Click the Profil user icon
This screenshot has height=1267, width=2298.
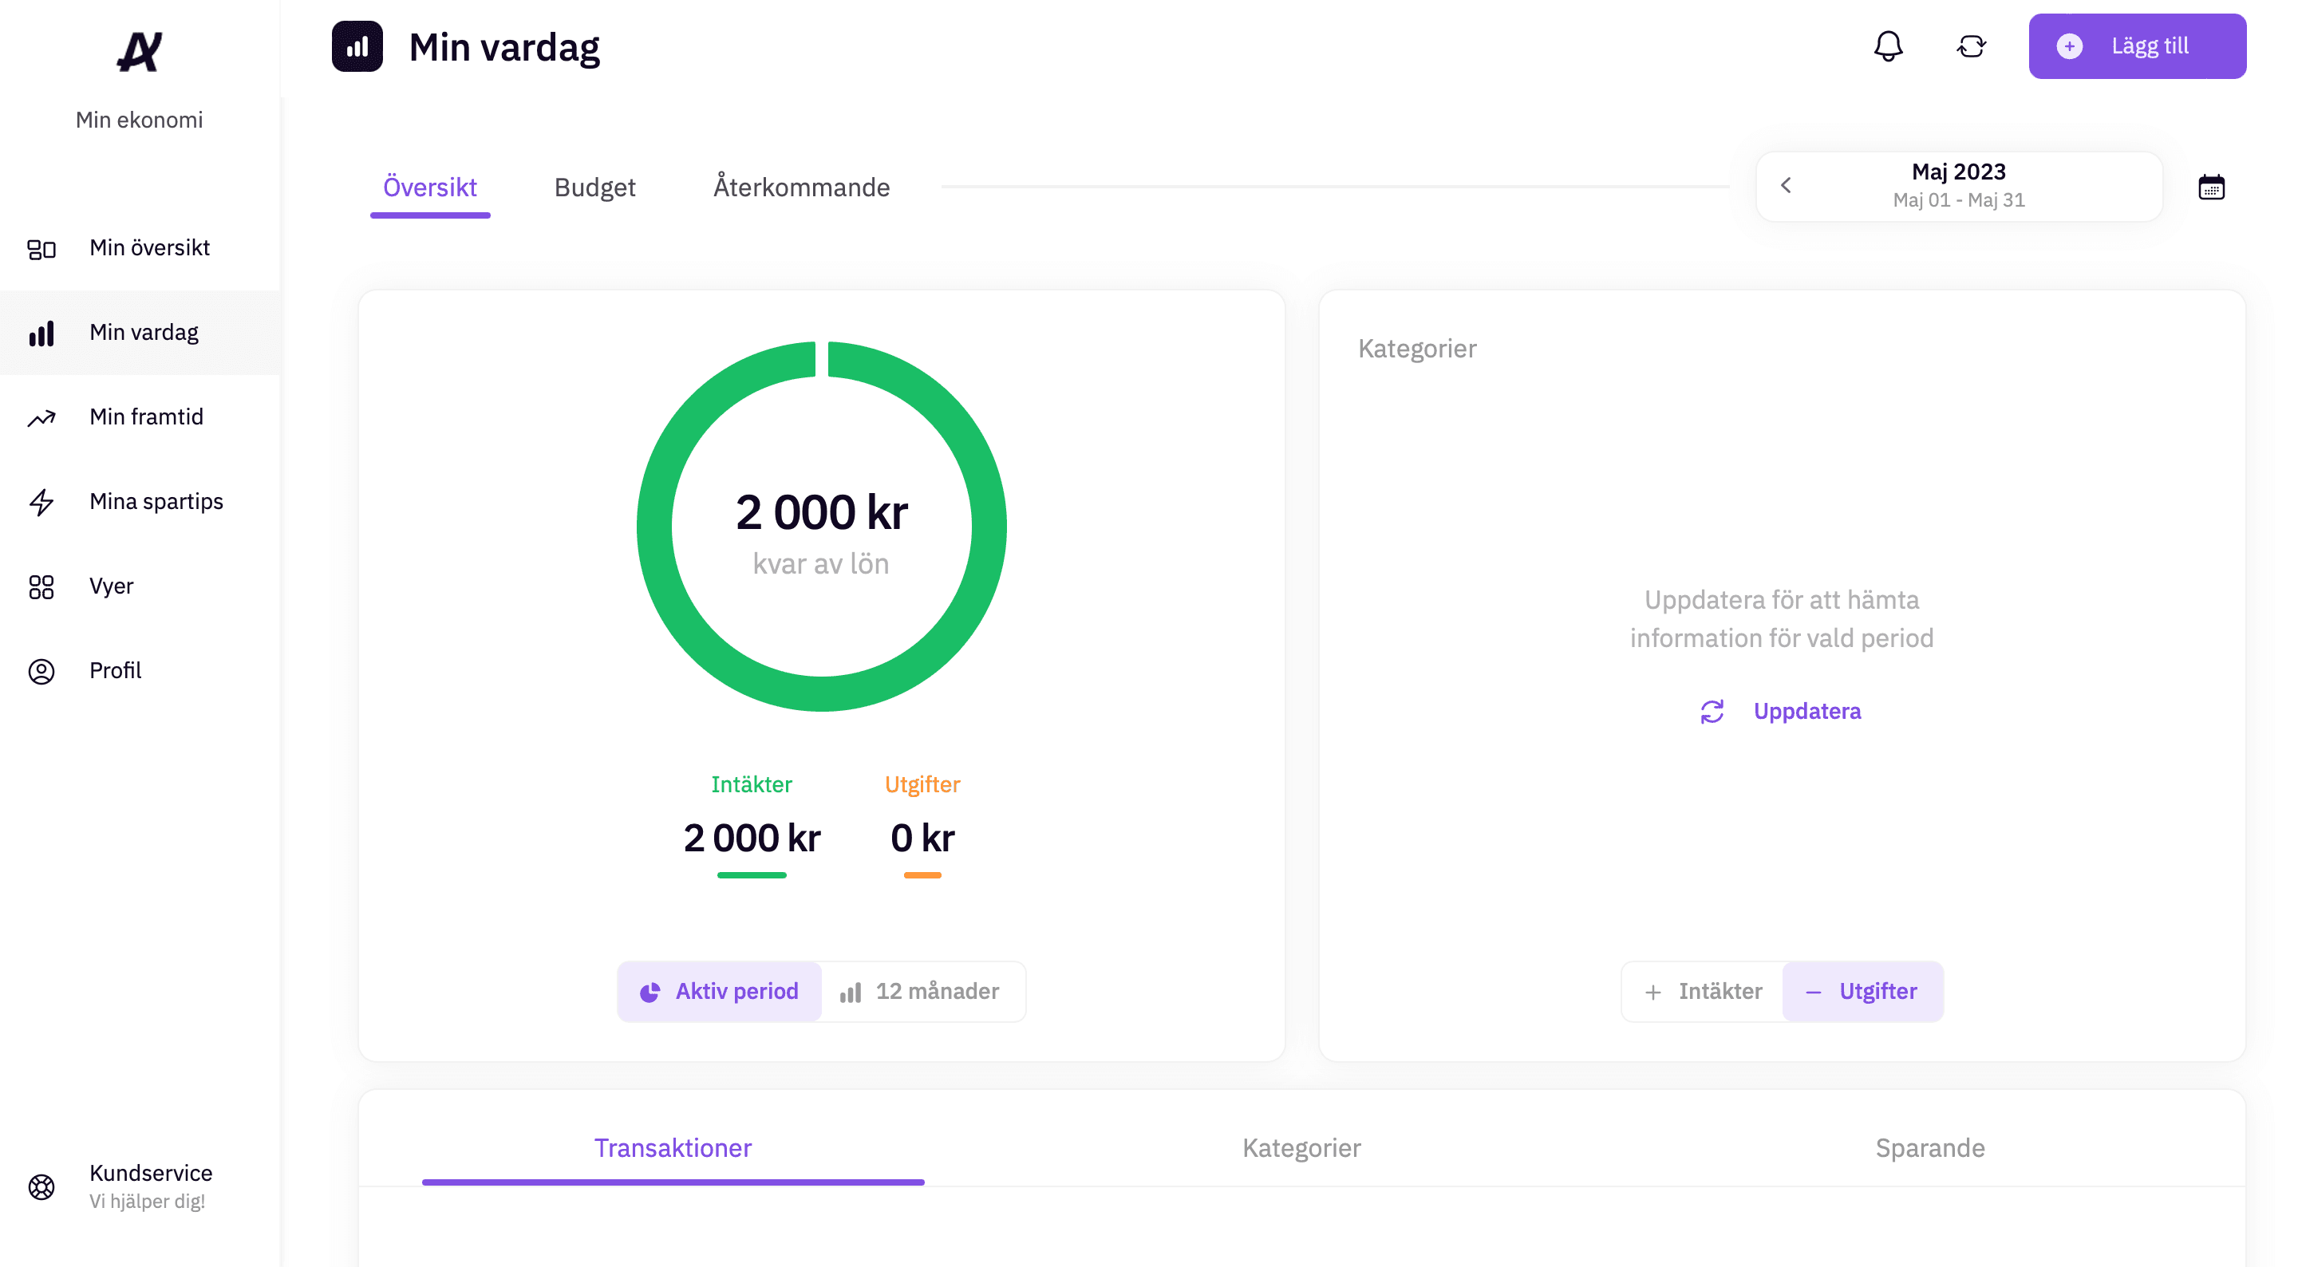(x=41, y=671)
